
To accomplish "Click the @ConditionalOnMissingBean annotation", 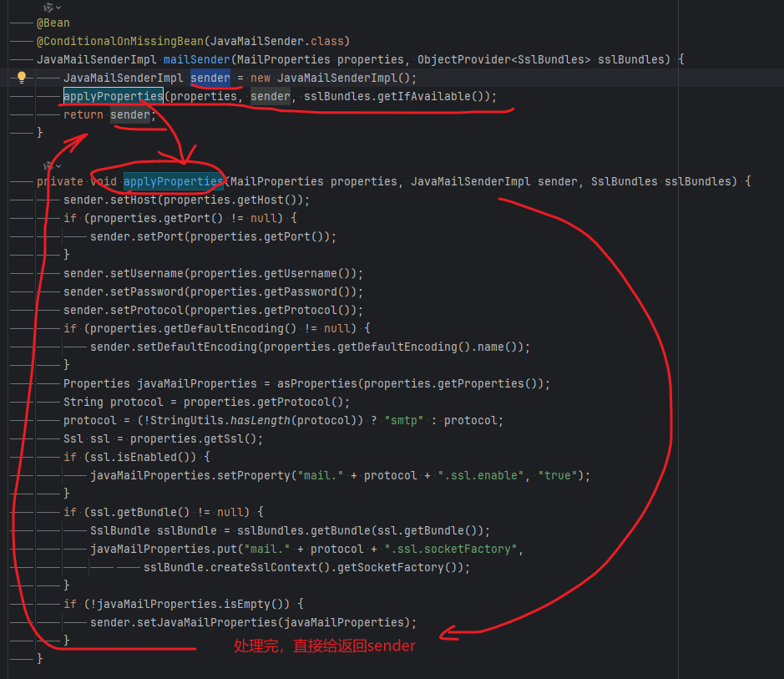I will pos(120,41).
